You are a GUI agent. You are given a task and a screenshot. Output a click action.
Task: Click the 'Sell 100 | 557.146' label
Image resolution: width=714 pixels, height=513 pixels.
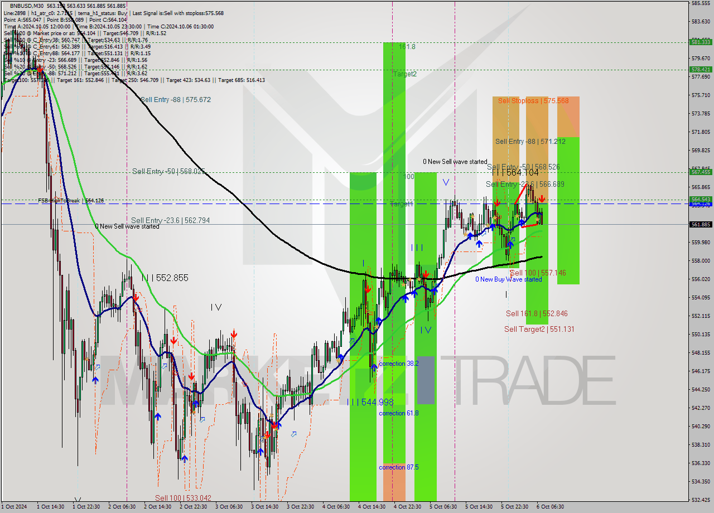point(538,273)
